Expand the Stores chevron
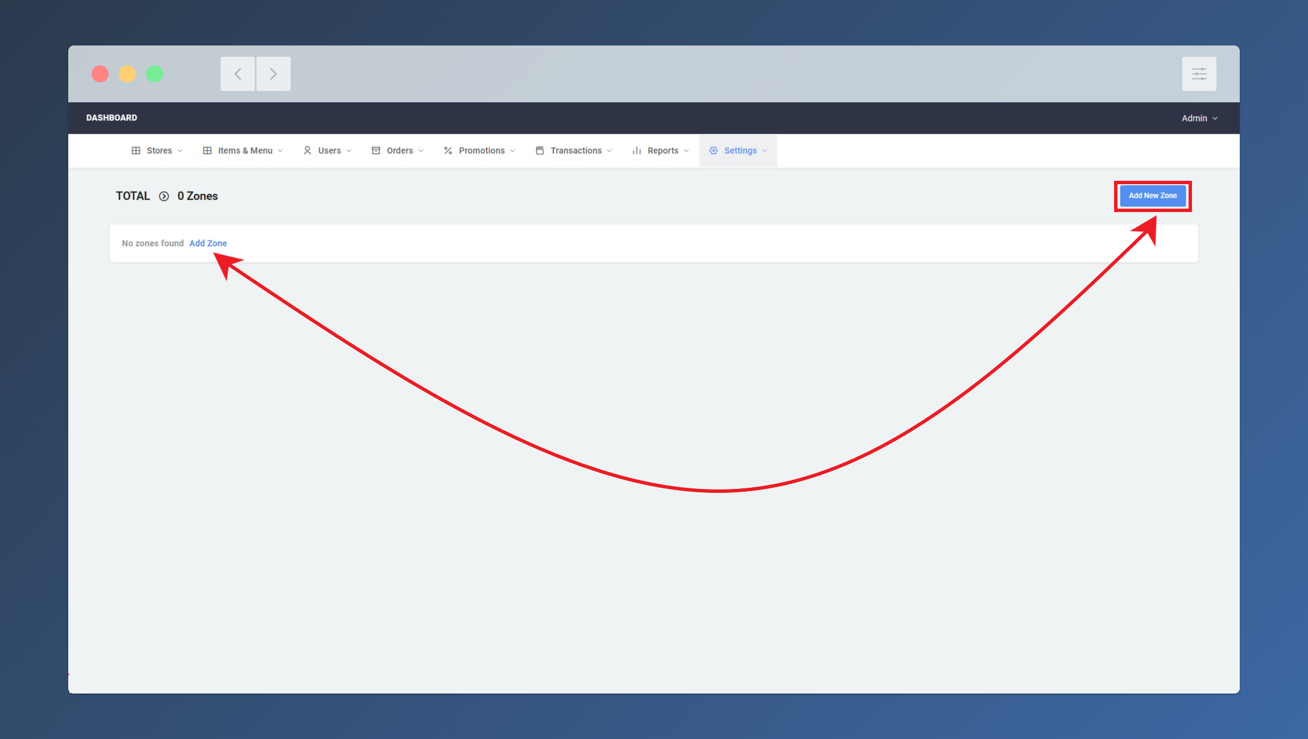The image size is (1308, 739). [x=180, y=151]
